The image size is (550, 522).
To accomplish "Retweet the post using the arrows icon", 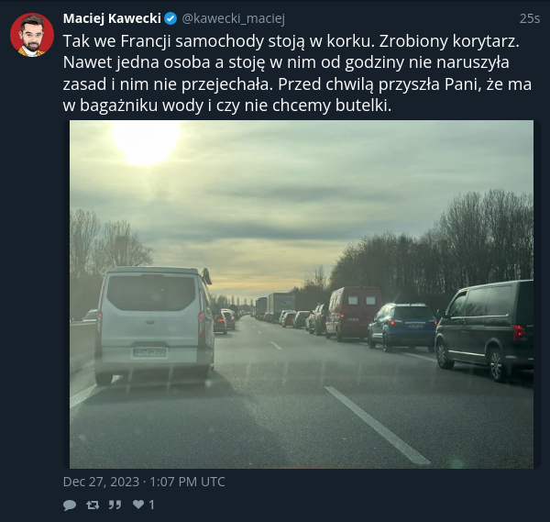I will click(x=93, y=505).
